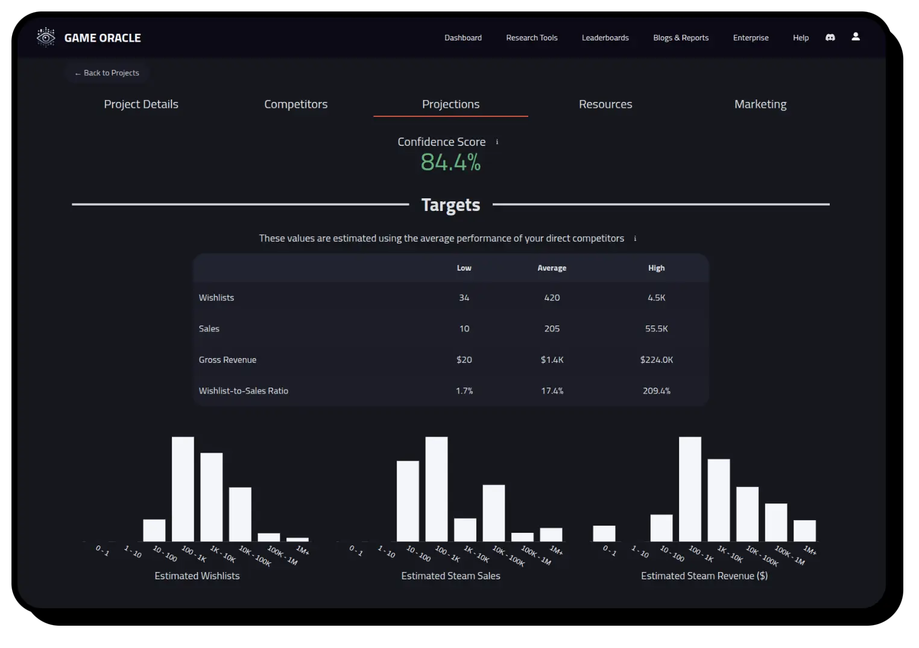Select the Projections tab

pos(450,104)
